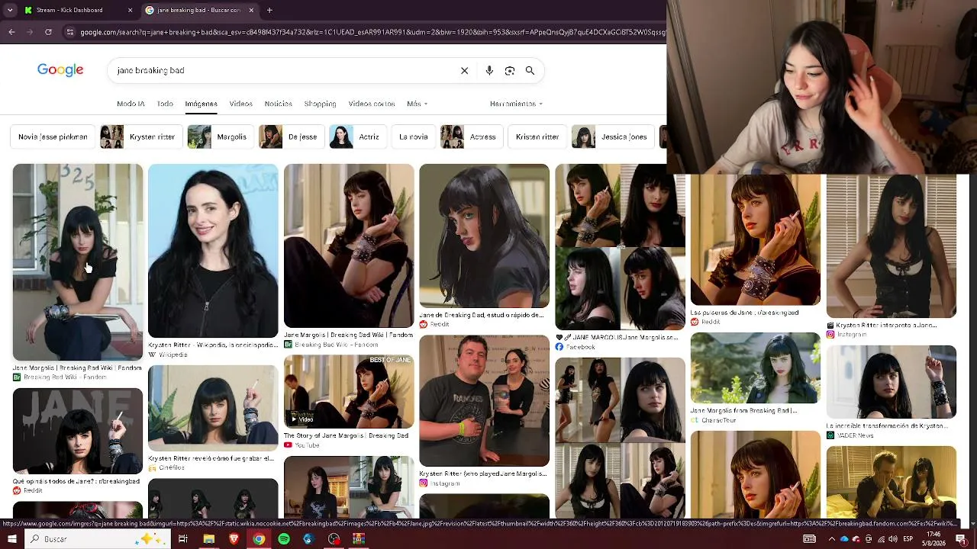The width and height of the screenshot is (977, 549).
Task: Open 'Jane de Breaking Bad, estudio rápido' Reddit link
Action: point(482,315)
